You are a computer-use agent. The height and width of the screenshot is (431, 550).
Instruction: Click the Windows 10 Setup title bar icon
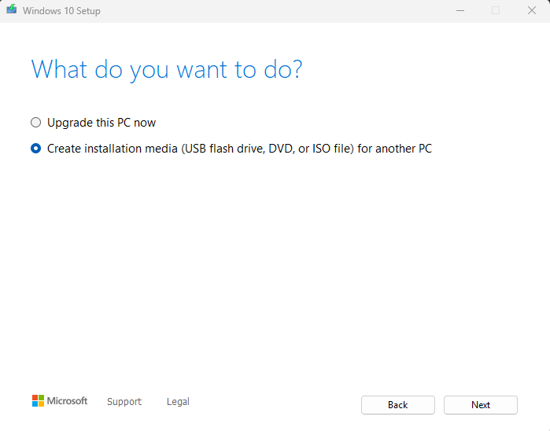point(11,10)
